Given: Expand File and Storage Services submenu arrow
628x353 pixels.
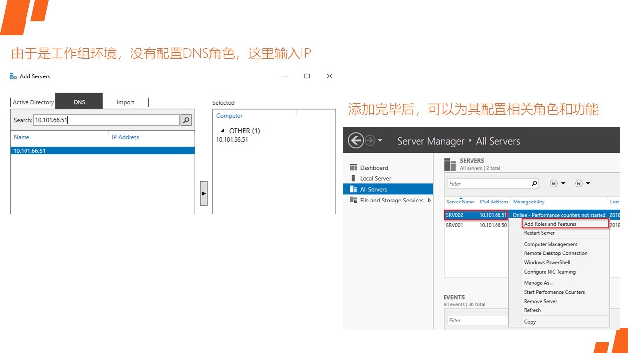Looking at the screenshot, I should [430, 200].
